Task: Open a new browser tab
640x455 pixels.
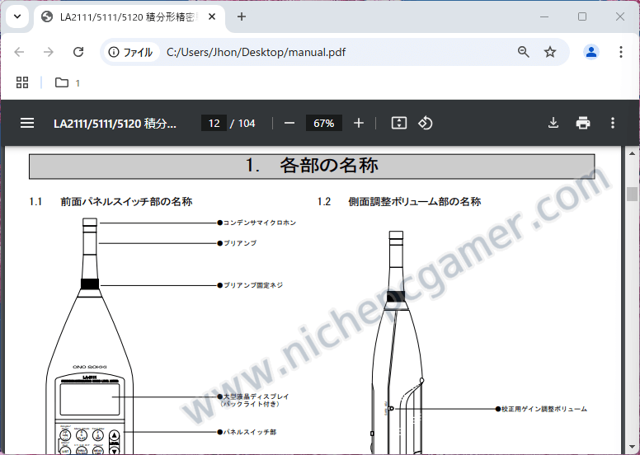Action: click(x=241, y=16)
